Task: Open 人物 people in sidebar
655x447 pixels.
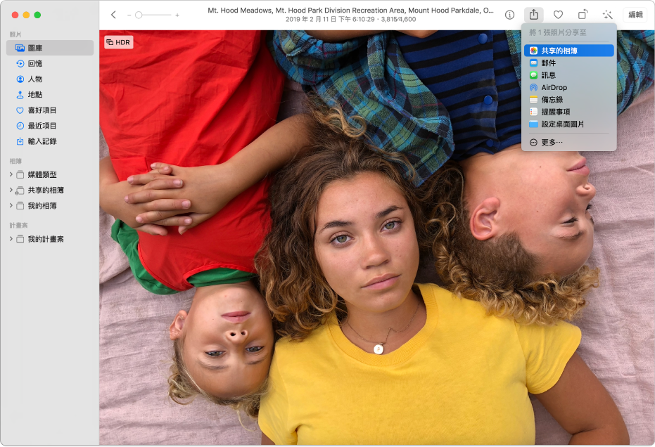Action: (50, 79)
